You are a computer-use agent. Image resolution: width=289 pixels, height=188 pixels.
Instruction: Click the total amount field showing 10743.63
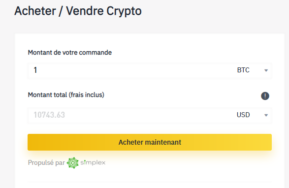click(150, 116)
